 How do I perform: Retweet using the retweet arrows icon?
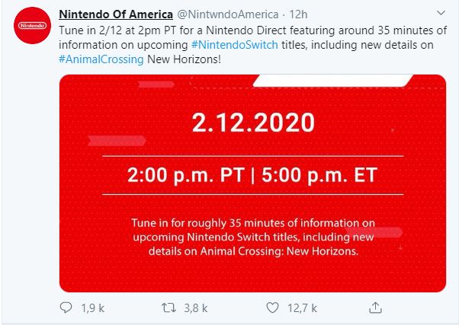point(169,307)
